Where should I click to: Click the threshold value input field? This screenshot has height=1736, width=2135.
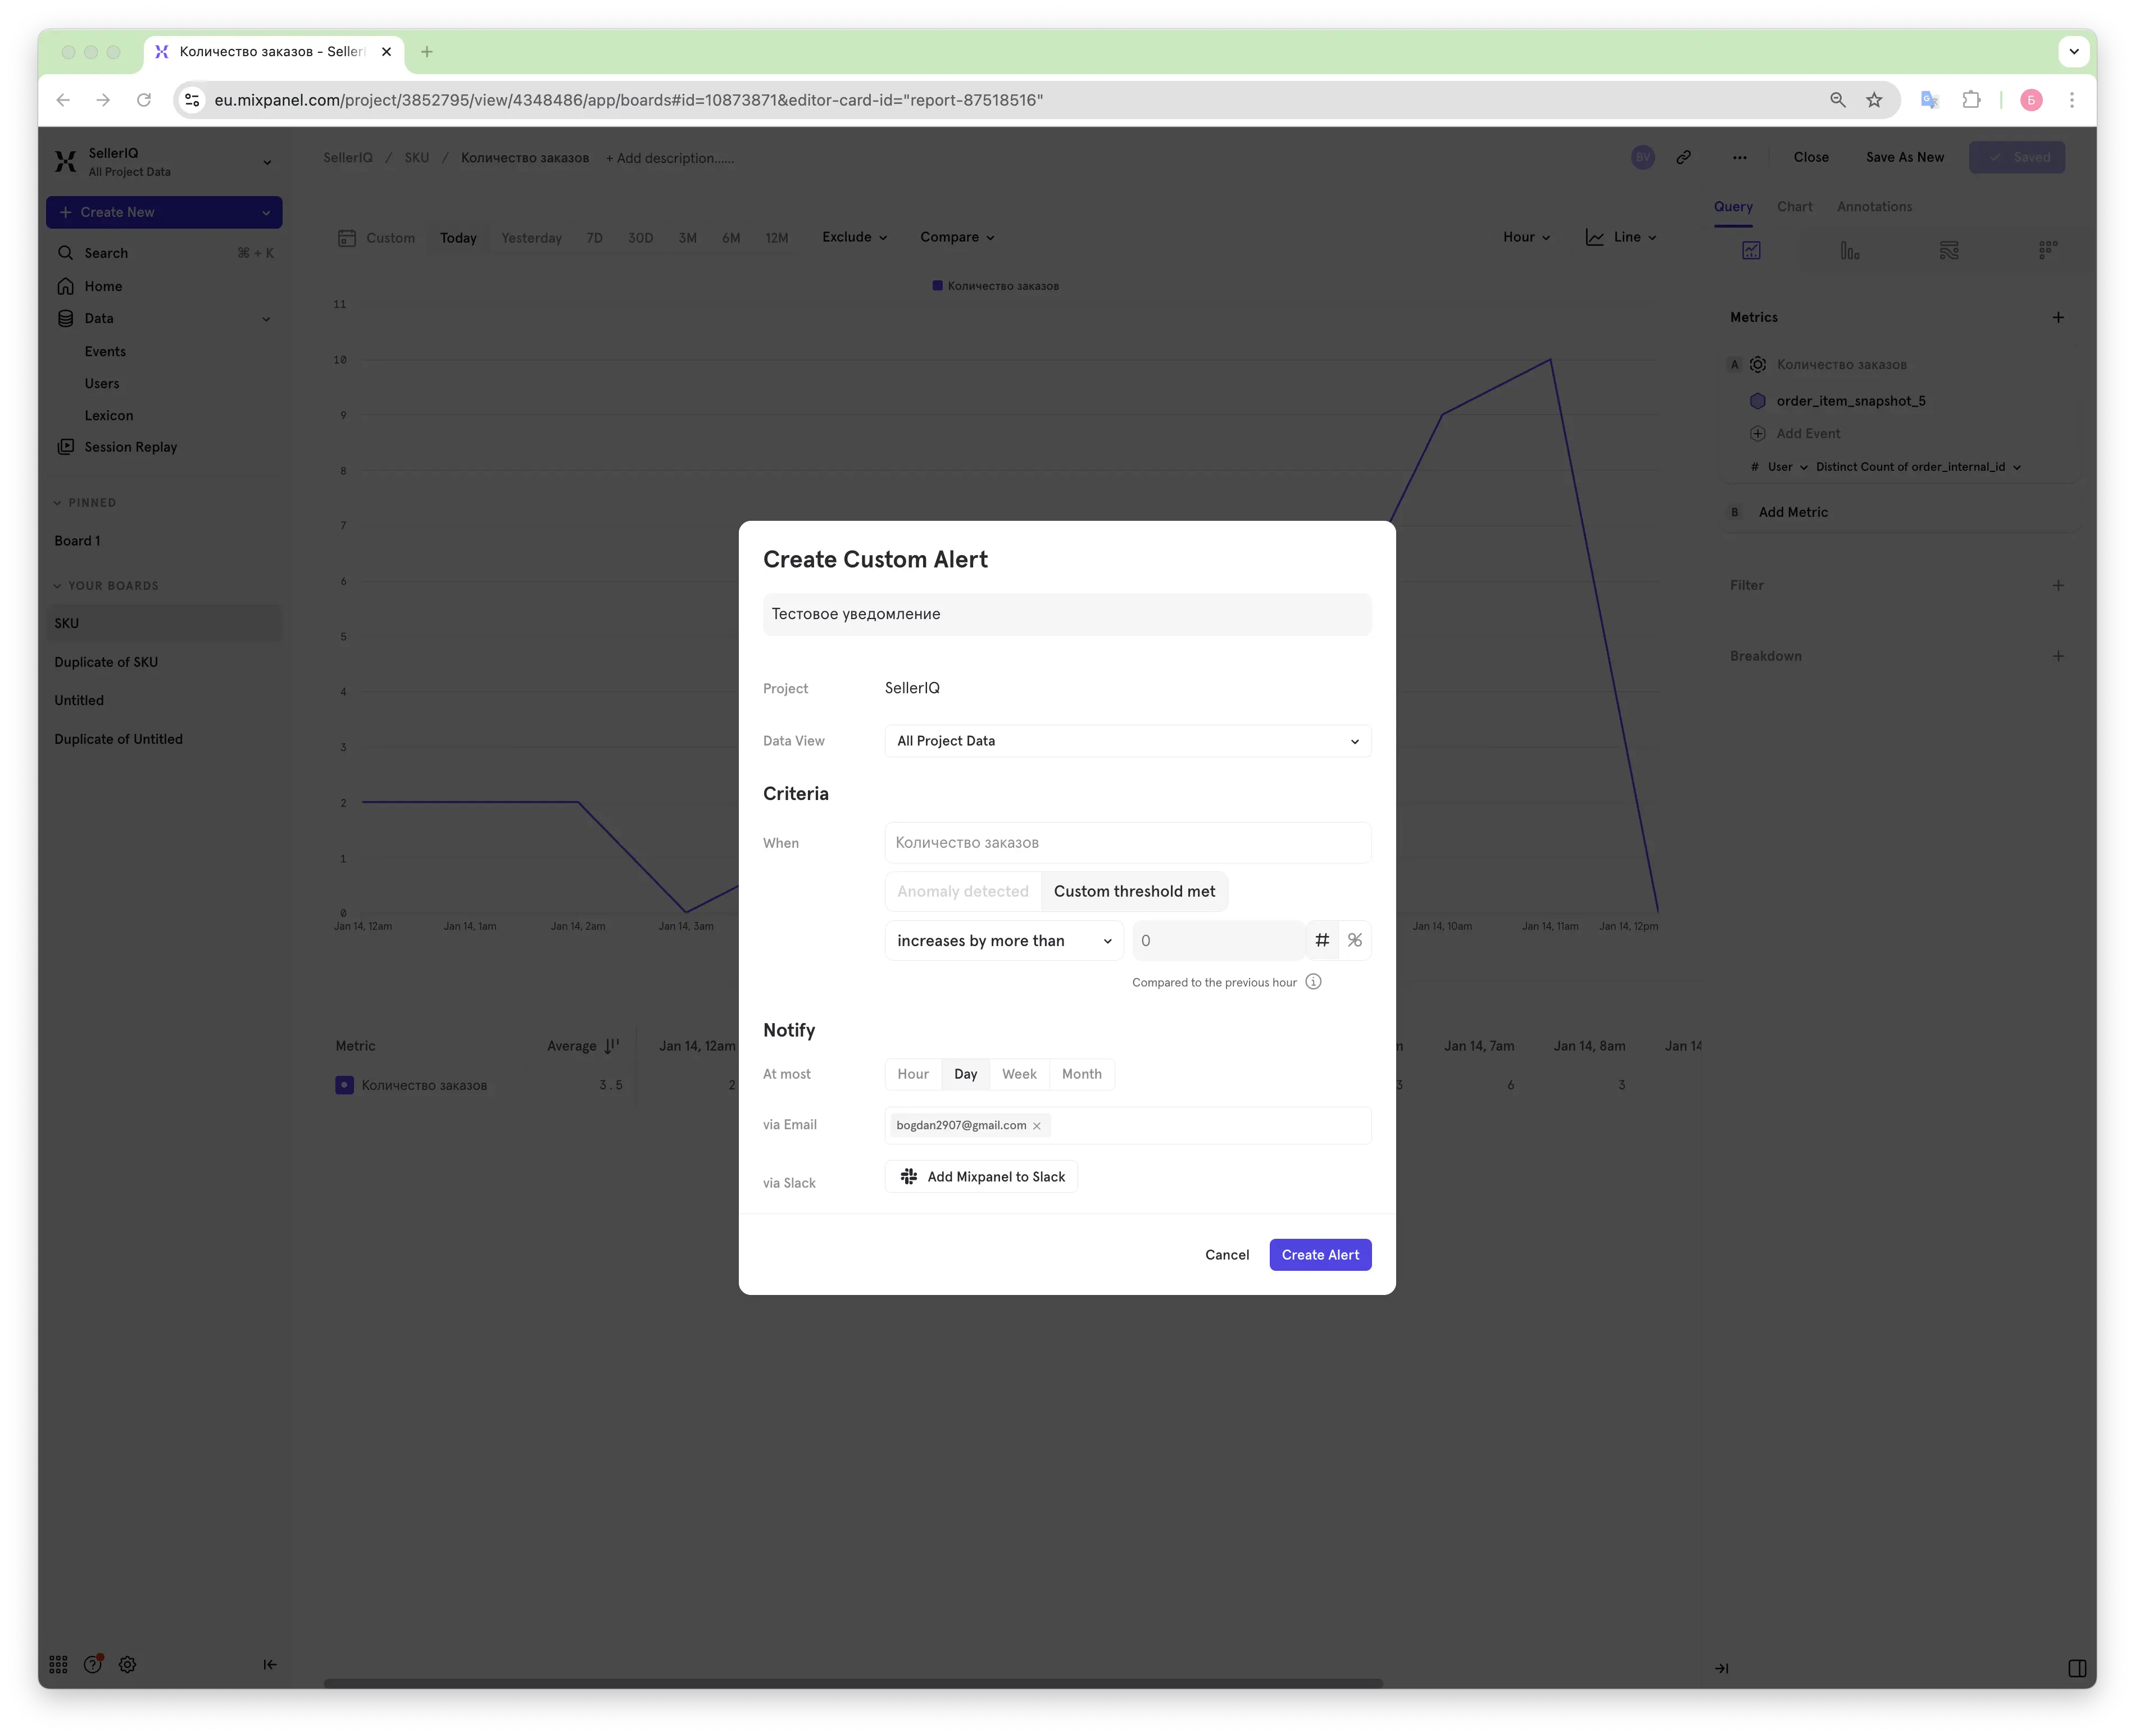(x=1218, y=940)
